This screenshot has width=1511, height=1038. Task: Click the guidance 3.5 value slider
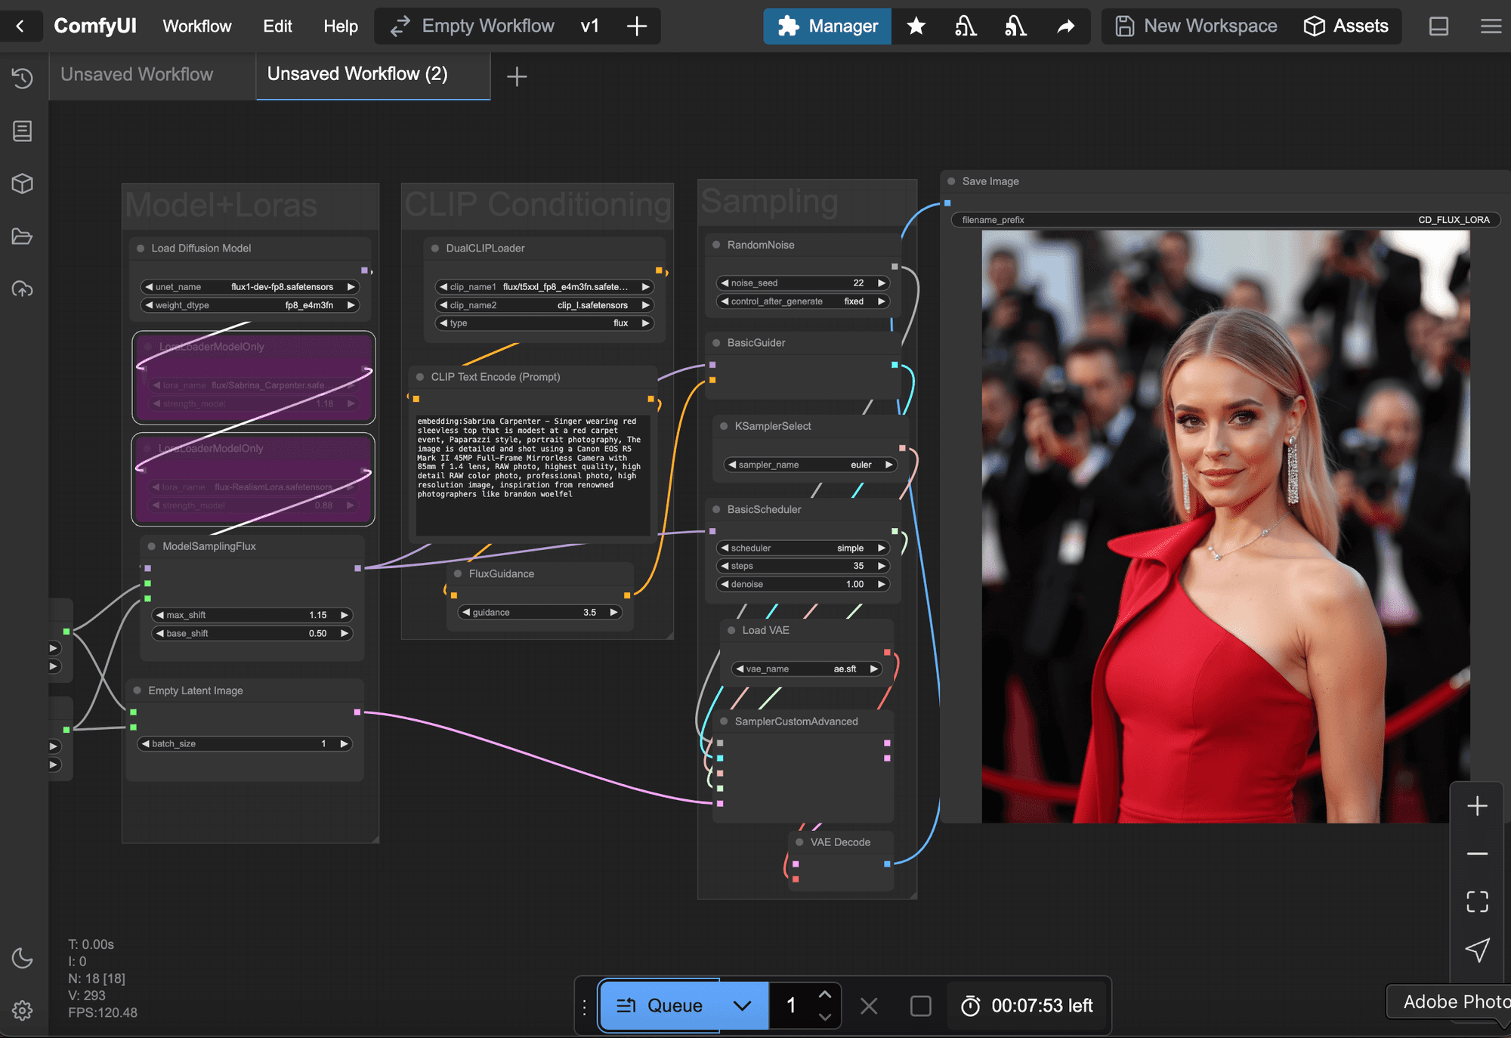[x=540, y=613]
